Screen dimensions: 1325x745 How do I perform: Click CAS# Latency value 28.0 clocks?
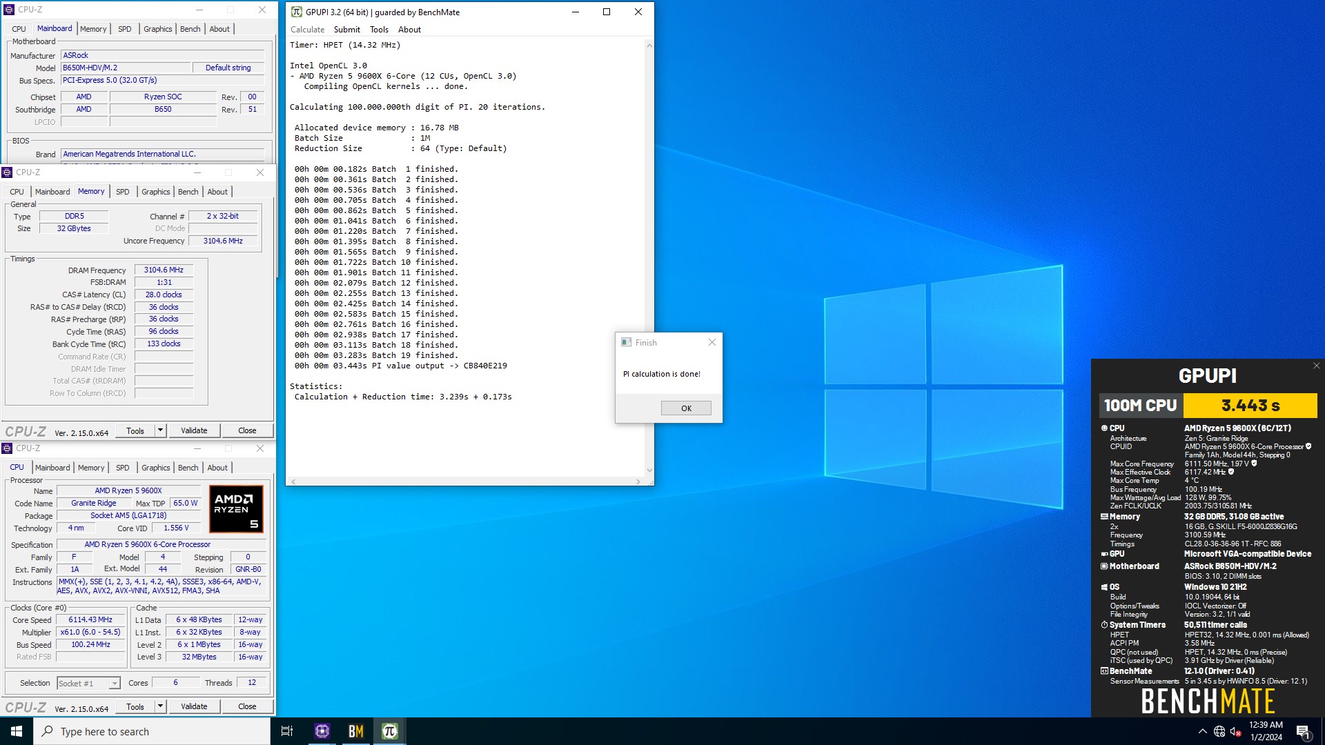[164, 295]
